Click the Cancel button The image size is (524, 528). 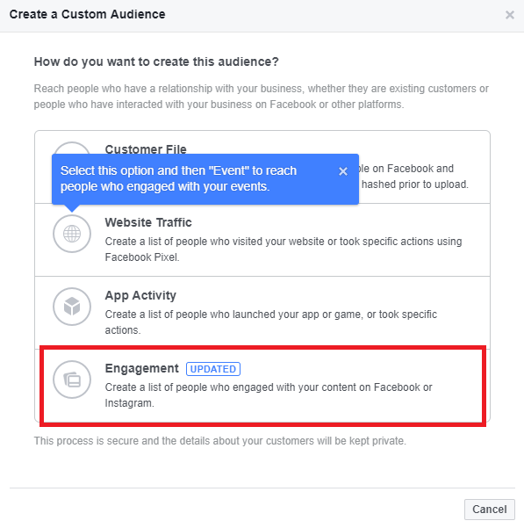point(490,510)
